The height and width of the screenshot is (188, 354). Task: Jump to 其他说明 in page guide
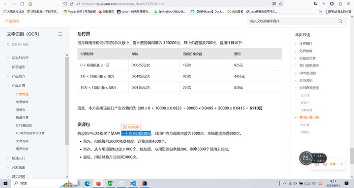pyautogui.click(x=306, y=80)
